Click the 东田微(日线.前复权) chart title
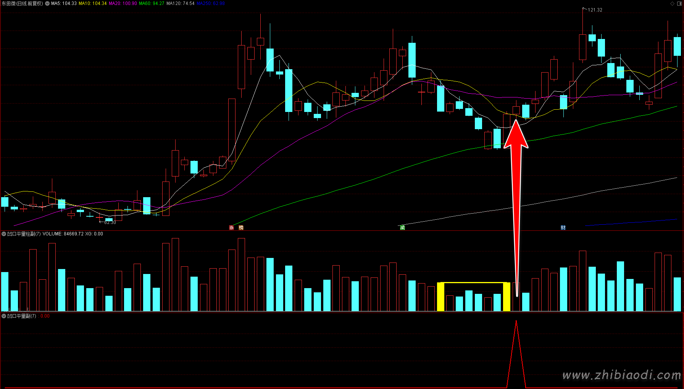The image size is (684, 389). 22,3
